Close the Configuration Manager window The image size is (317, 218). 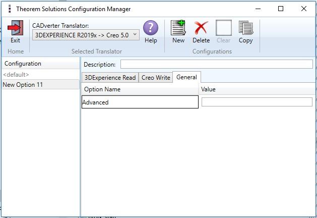coord(304,9)
